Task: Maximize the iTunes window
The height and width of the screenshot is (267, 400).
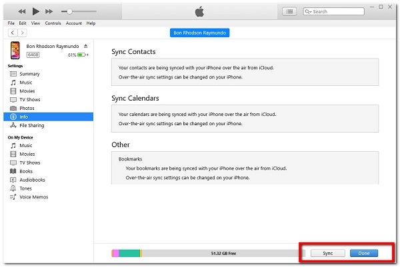Action: (381, 7)
